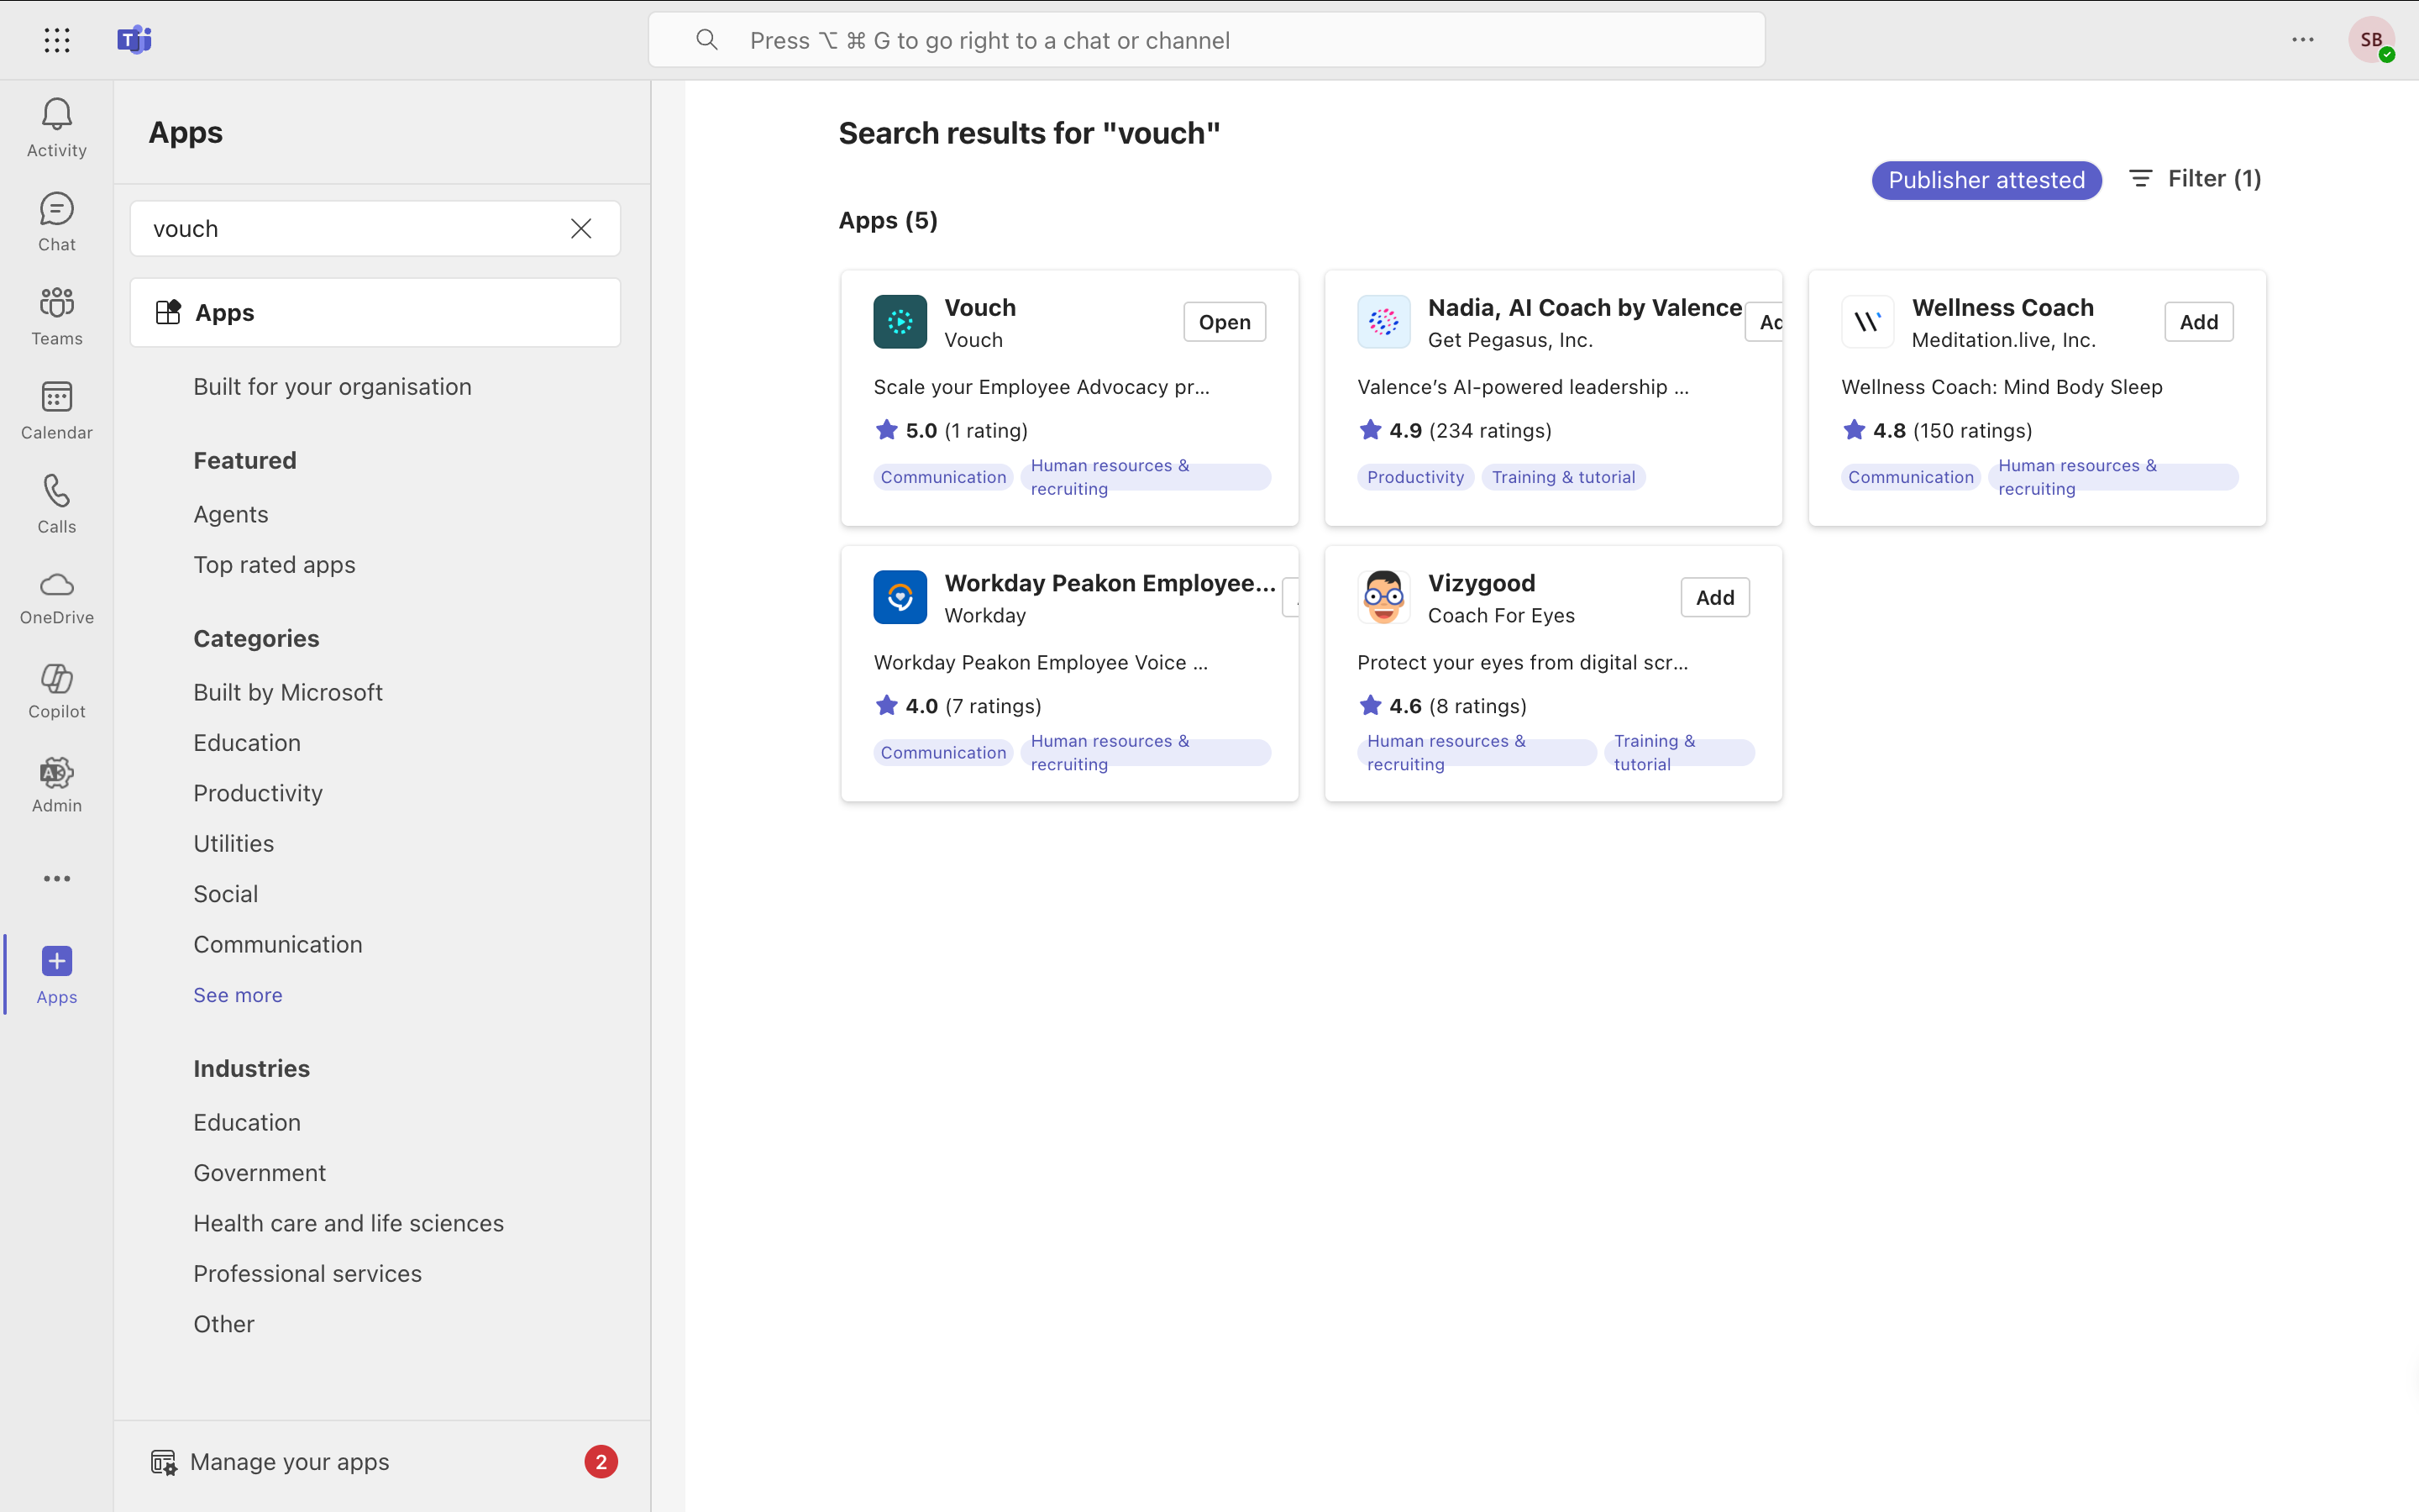This screenshot has height=1512, width=2419.
Task: Click the Productivity tag on Nadia card
Action: pos(1415,477)
